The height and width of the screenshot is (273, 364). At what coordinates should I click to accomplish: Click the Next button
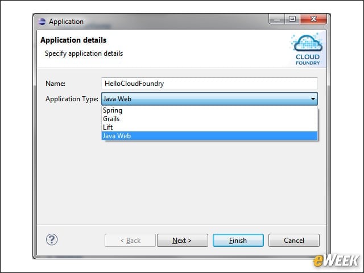[183, 240]
